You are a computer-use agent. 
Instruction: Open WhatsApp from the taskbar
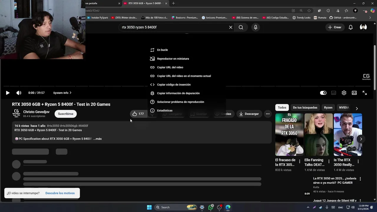(x=211, y=207)
